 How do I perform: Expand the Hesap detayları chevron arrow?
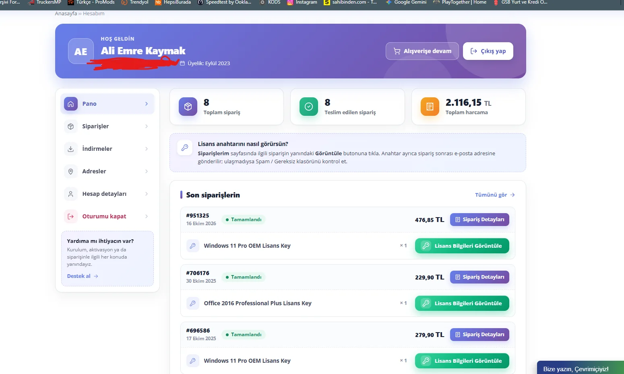[147, 194]
